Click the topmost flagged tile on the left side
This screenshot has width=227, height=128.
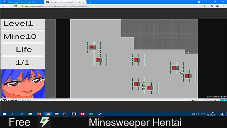click(x=93, y=47)
